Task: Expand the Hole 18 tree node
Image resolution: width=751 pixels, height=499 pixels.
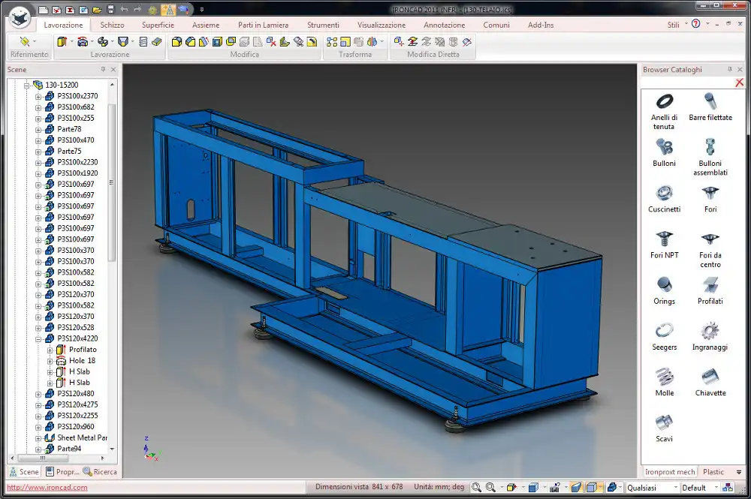Action: point(50,361)
